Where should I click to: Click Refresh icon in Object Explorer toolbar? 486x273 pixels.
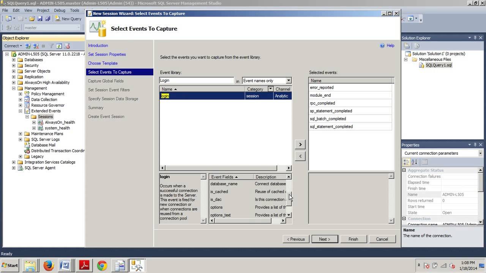click(59, 46)
